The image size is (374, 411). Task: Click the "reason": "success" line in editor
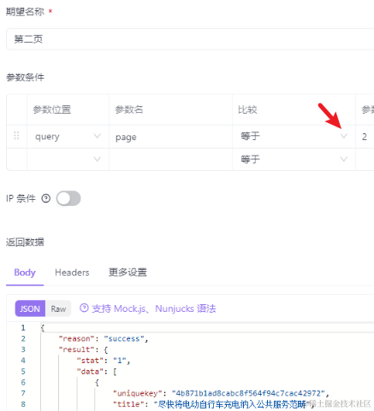tap(104, 338)
